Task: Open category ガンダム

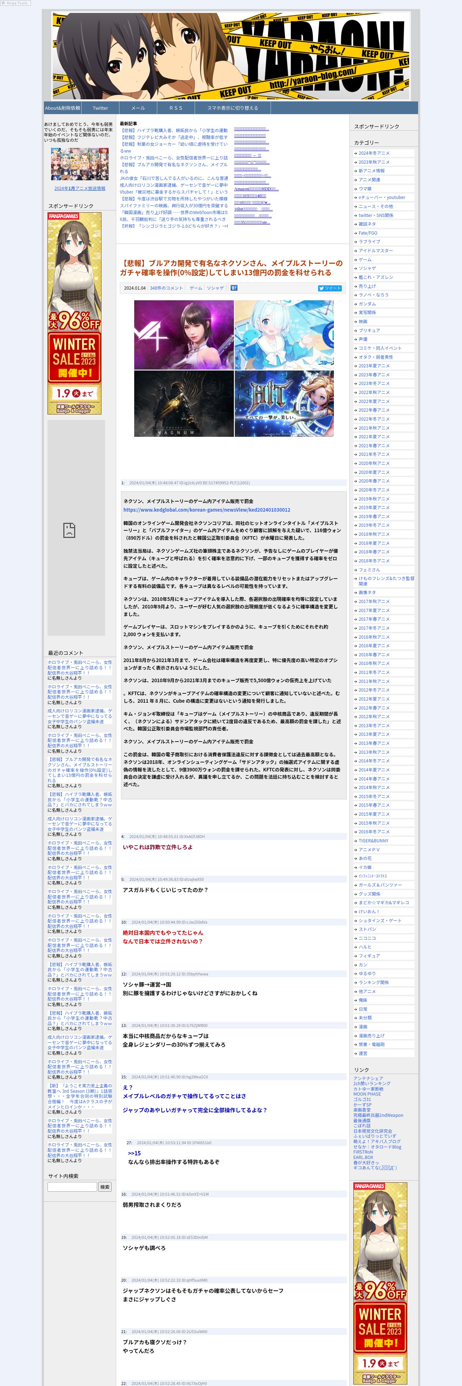Action: 367,303
